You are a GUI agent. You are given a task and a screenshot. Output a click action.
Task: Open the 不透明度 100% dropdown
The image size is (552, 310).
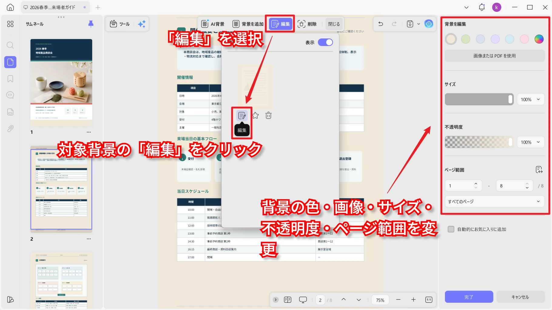click(x=531, y=142)
